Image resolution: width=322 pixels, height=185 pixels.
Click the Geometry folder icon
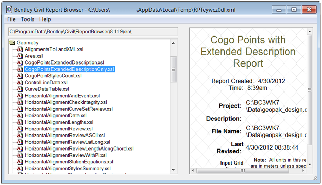click(12, 43)
